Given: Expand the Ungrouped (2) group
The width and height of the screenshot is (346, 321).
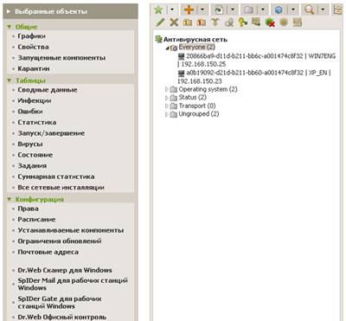Looking at the screenshot, I should coord(167,114).
